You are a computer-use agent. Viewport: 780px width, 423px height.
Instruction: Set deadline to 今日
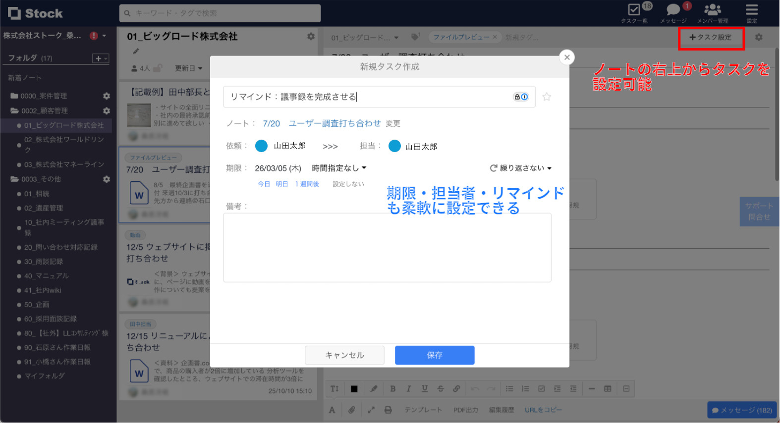[264, 184]
